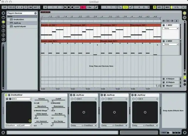Toggle the draw mode pencil icon
188x136 pixels.
point(97,7)
